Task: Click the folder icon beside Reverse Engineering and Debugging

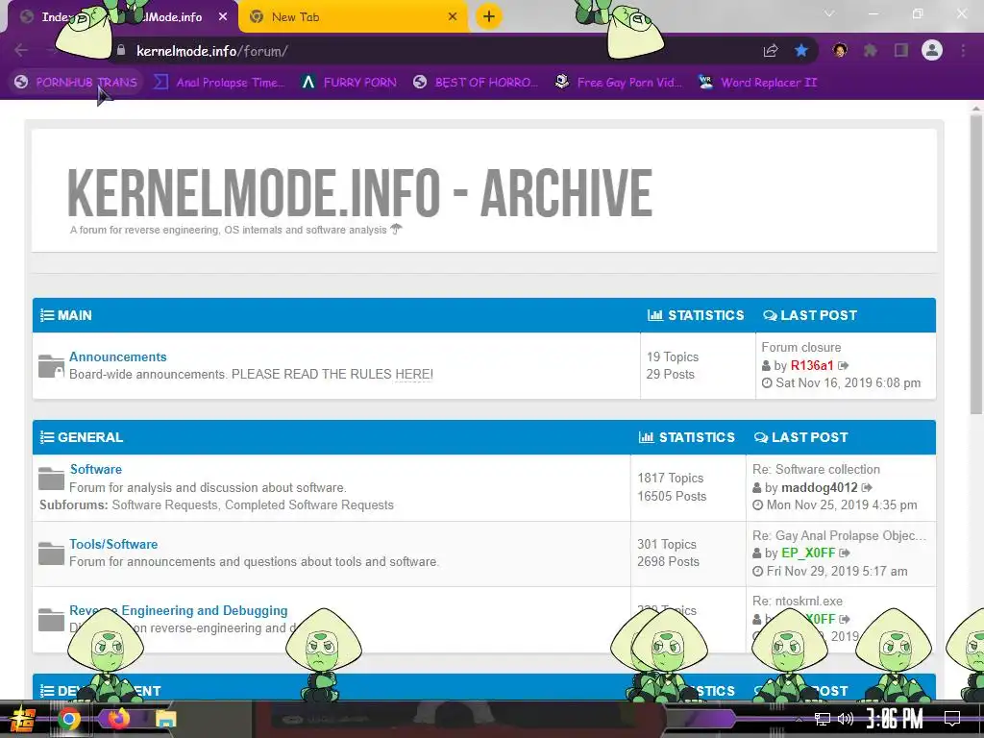Action: (x=51, y=620)
